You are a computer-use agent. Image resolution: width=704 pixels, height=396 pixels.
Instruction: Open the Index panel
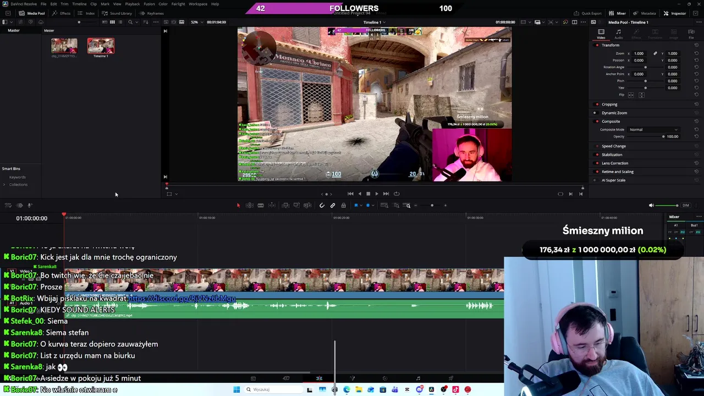(x=86, y=13)
